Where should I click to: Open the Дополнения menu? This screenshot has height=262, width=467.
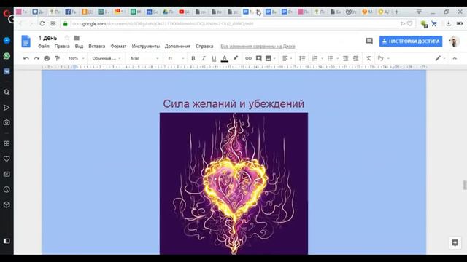(x=177, y=47)
